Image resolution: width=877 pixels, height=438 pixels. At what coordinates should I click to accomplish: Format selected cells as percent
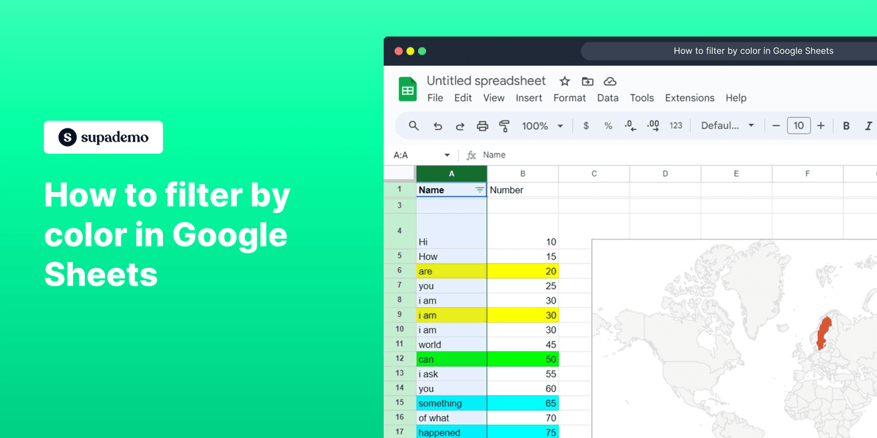[x=607, y=125]
